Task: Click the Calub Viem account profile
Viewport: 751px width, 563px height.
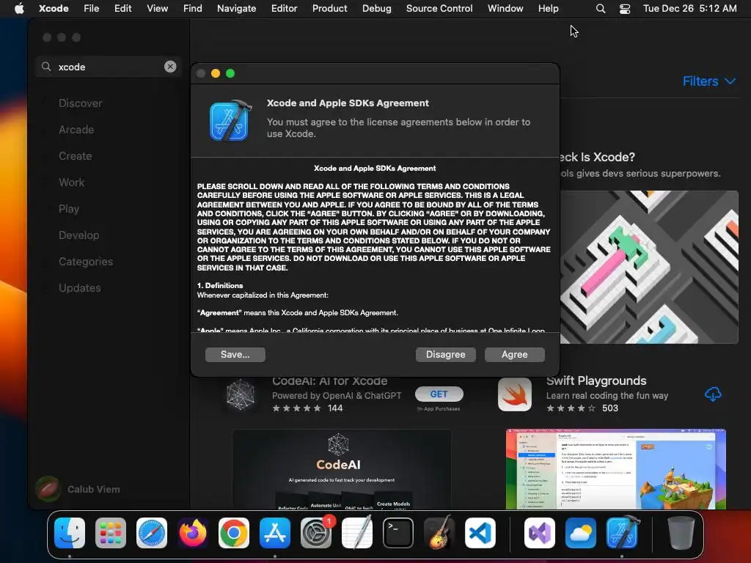Action: pyautogui.click(x=79, y=489)
